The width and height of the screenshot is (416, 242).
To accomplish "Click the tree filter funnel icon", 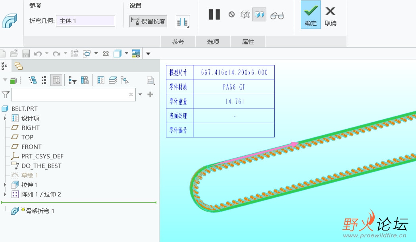I will (x=72, y=80).
